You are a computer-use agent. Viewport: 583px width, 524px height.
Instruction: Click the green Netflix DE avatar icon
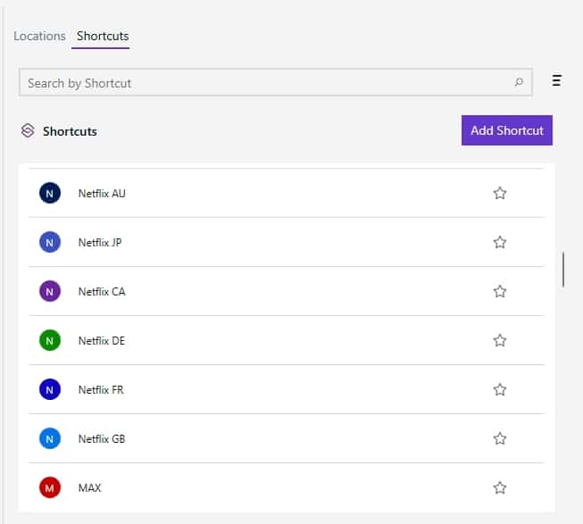coord(50,340)
